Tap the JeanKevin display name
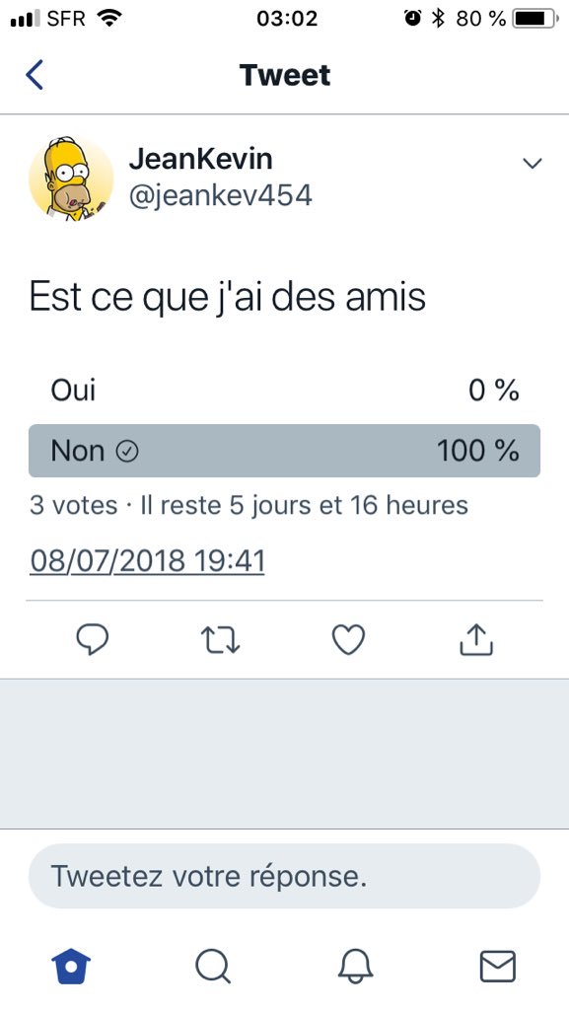 pyautogui.click(x=201, y=159)
